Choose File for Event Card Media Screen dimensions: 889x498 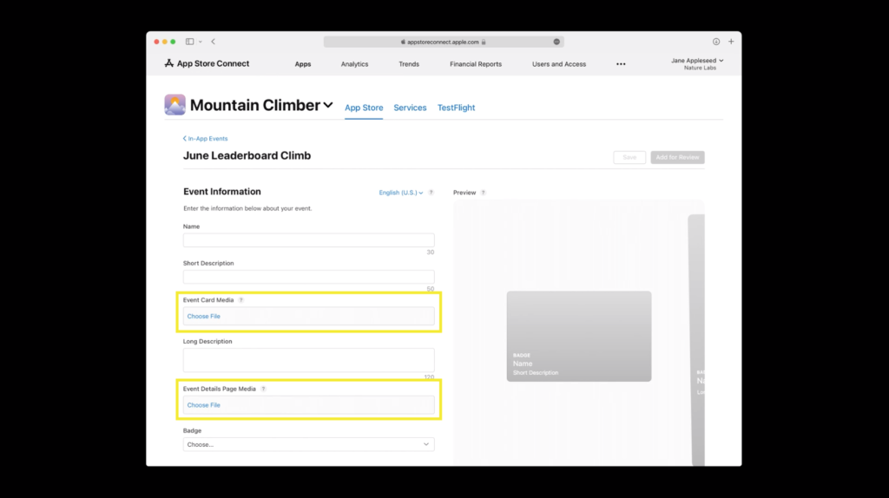click(x=203, y=316)
